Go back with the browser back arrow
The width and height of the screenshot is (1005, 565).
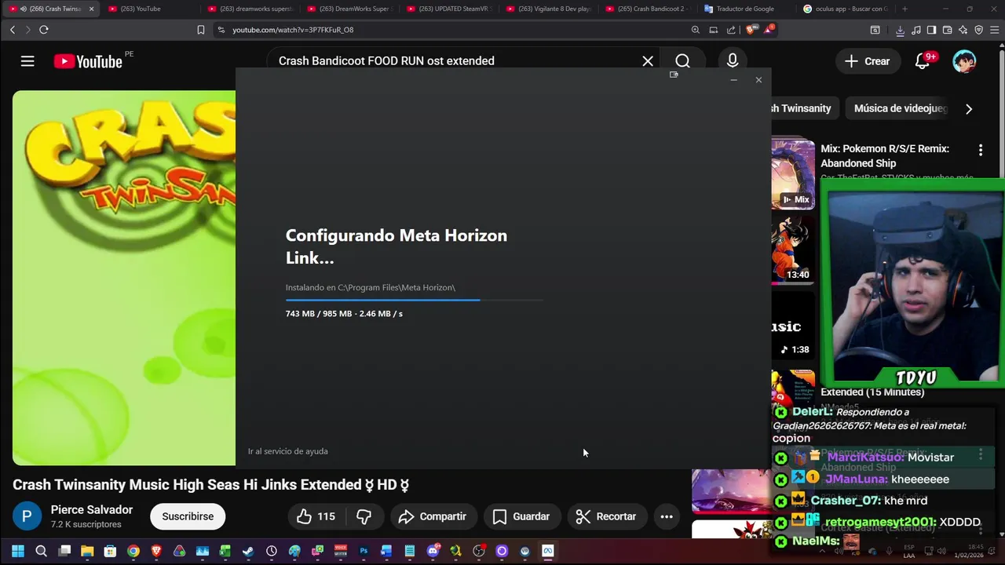(x=13, y=30)
